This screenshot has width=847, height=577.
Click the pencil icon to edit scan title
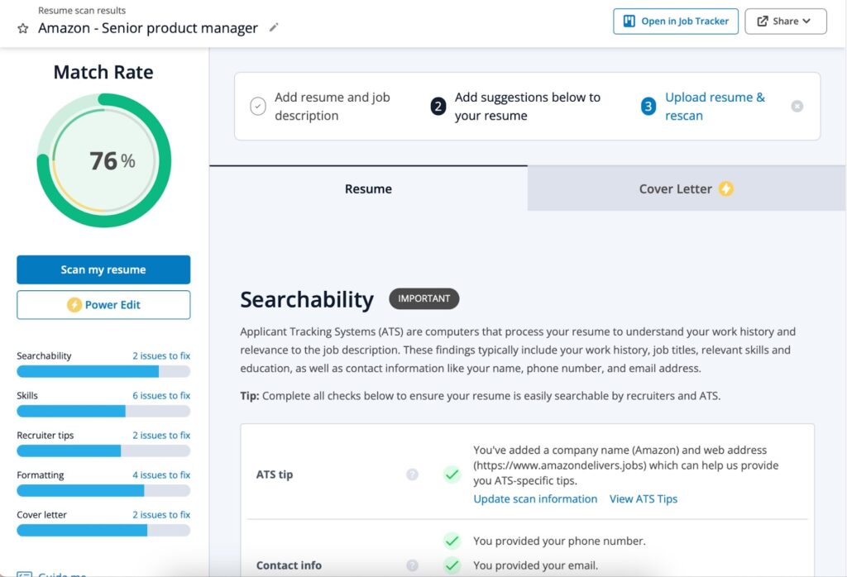coord(274,27)
